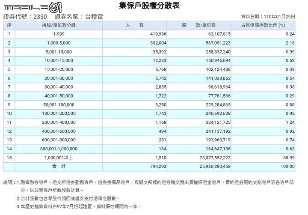Select the value 1,168
The image size is (308, 215).
161,122
